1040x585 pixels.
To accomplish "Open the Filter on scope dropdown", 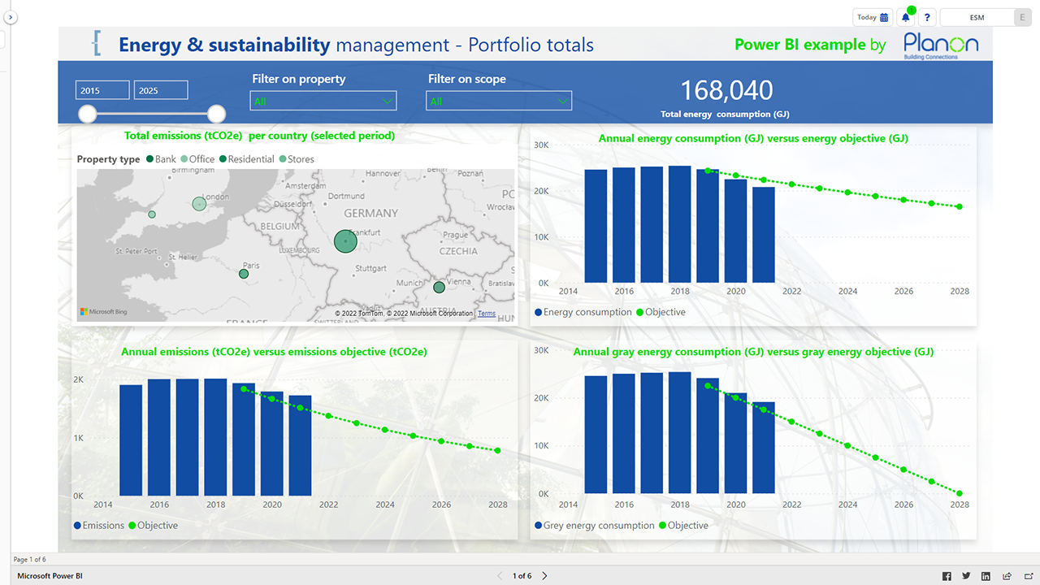I will point(499,101).
